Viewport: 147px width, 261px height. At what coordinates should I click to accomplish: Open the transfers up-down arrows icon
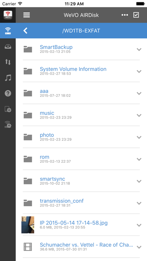pyautogui.click(x=8, y=62)
